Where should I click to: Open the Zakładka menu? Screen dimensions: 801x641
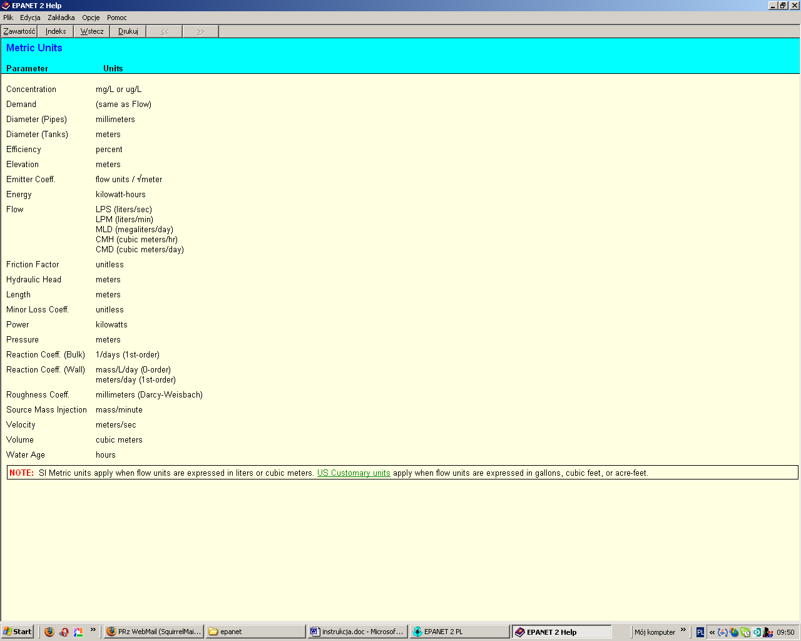pyautogui.click(x=61, y=18)
